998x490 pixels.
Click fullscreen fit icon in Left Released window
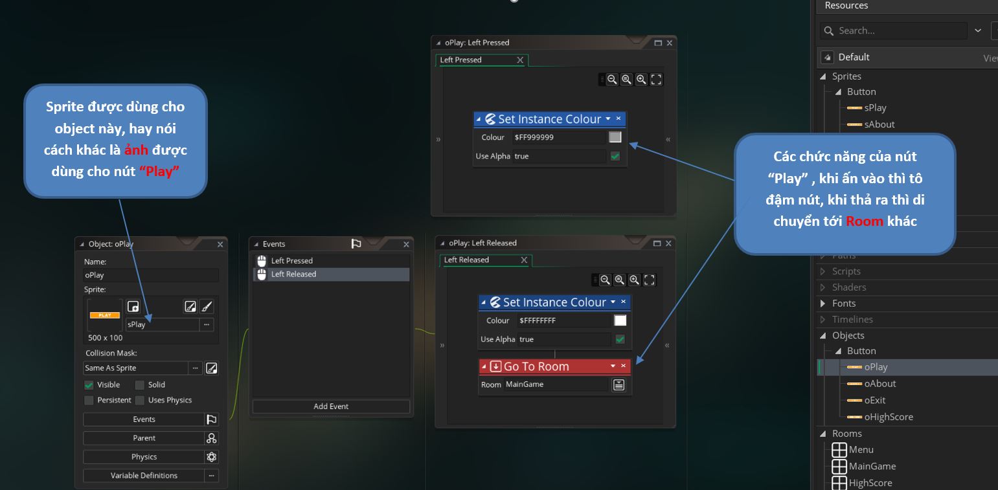pyautogui.click(x=650, y=280)
